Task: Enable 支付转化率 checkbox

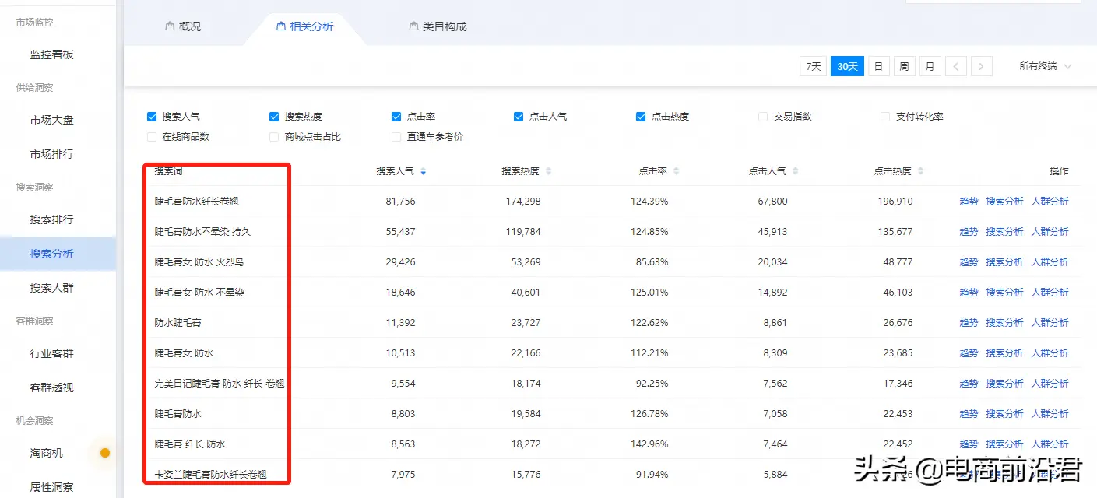Action: point(885,117)
